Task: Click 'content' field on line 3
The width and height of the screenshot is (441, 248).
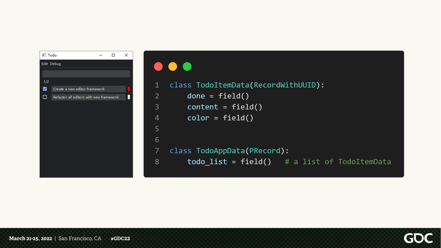Action: 202,107
